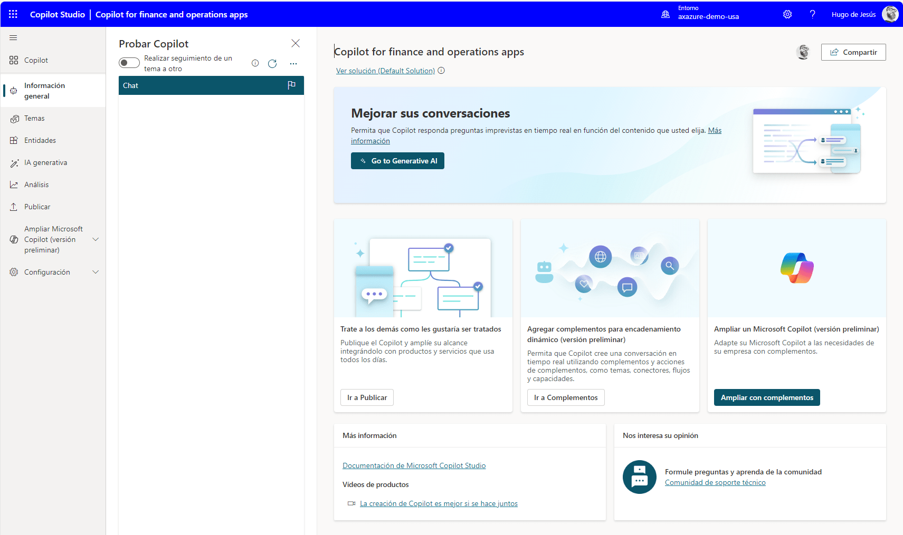Click the Compartir share button

[x=853, y=52]
